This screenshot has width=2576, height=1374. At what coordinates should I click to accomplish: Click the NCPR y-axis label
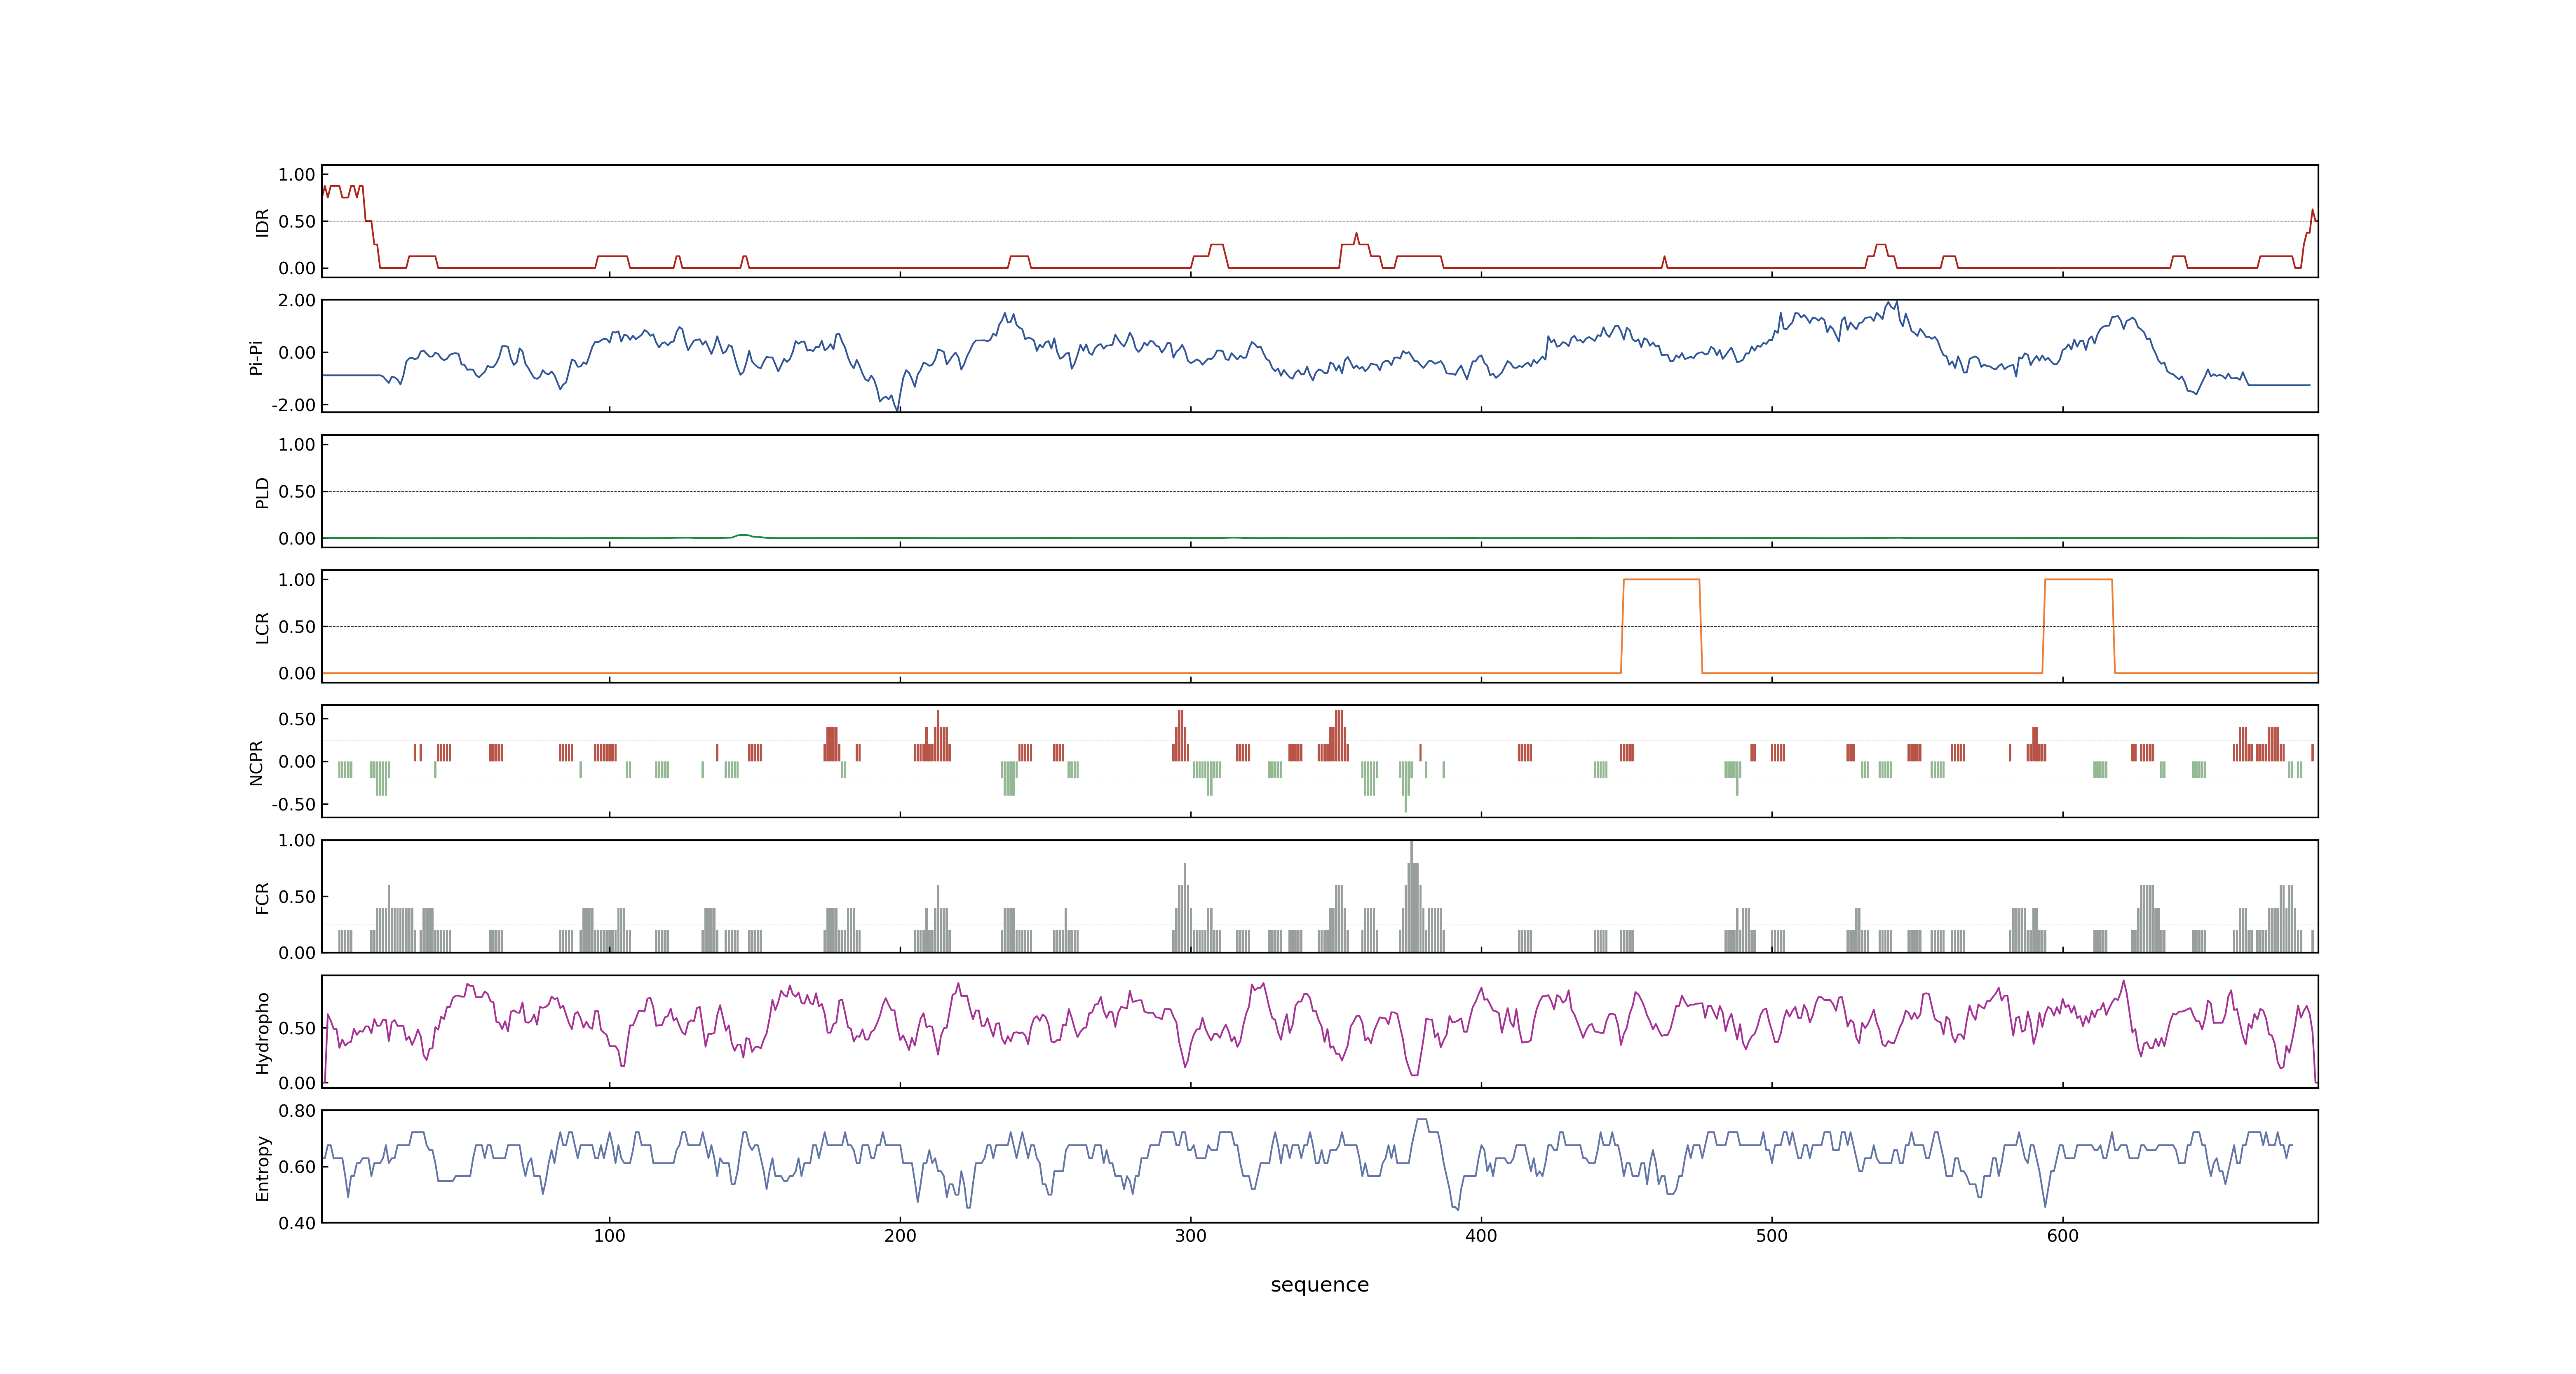(x=256, y=763)
